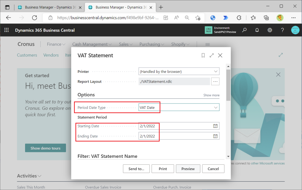This screenshot has height=190, width=302.
Task: Open a new browser tab
Action: (x=161, y=7)
